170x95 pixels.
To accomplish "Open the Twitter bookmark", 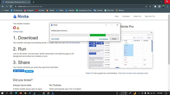I will (60, 11).
